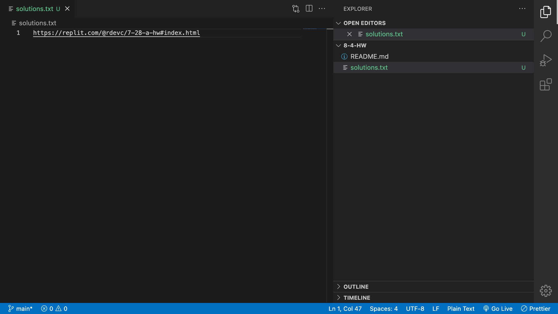Start Go Live server
Image resolution: width=558 pixels, height=314 pixels.
click(498, 308)
